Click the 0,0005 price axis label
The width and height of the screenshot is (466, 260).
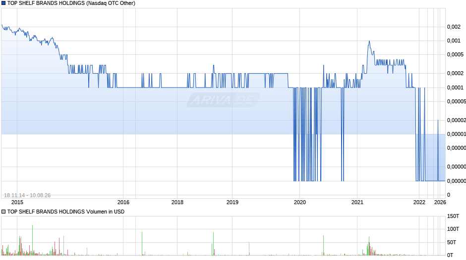[x=455, y=54]
